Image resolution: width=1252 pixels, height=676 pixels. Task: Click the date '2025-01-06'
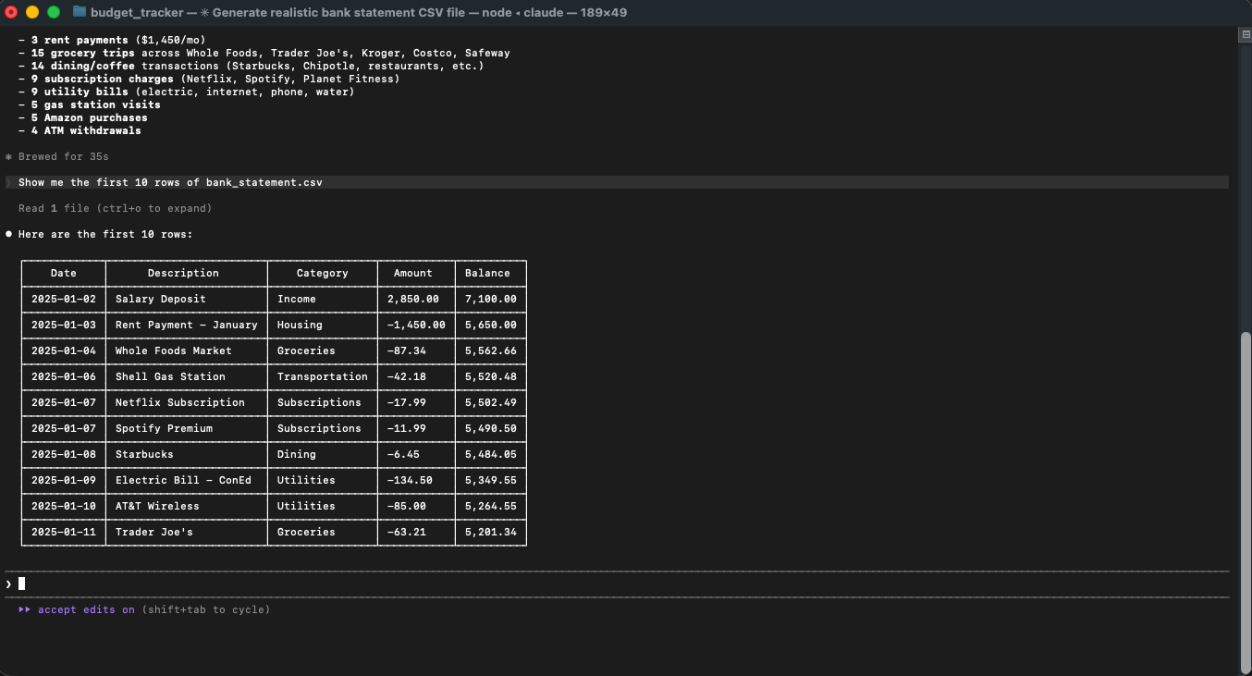[x=64, y=376]
